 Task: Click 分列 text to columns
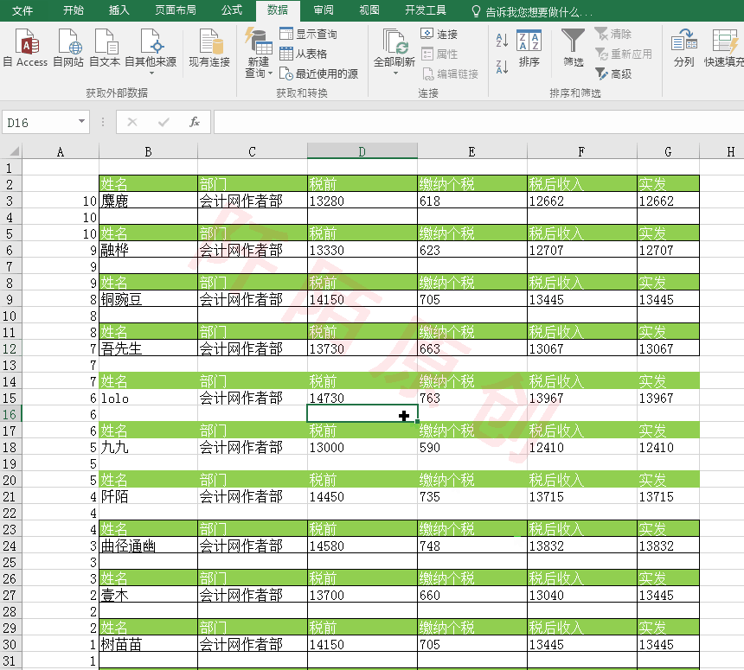click(683, 48)
